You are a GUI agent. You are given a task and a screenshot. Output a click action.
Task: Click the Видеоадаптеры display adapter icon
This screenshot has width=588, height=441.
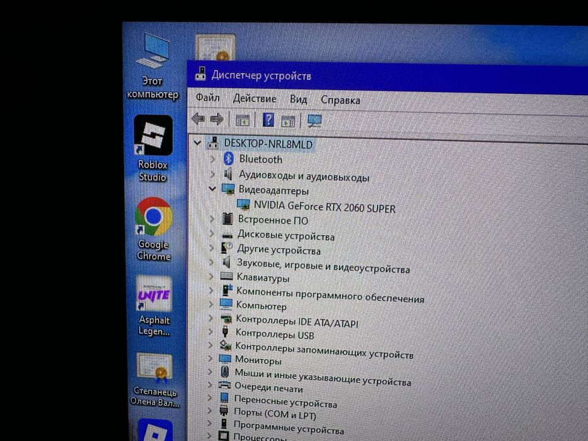pyautogui.click(x=228, y=189)
